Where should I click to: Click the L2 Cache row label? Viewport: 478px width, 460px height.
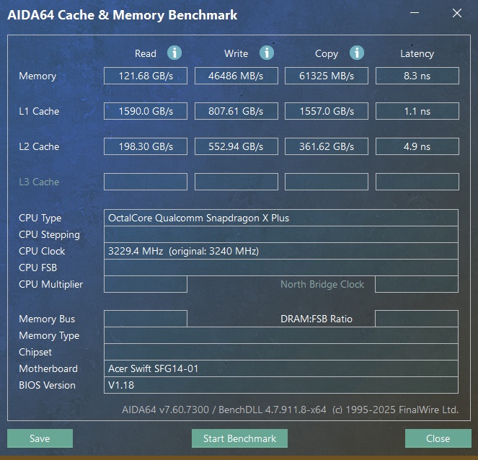coord(39,146)
